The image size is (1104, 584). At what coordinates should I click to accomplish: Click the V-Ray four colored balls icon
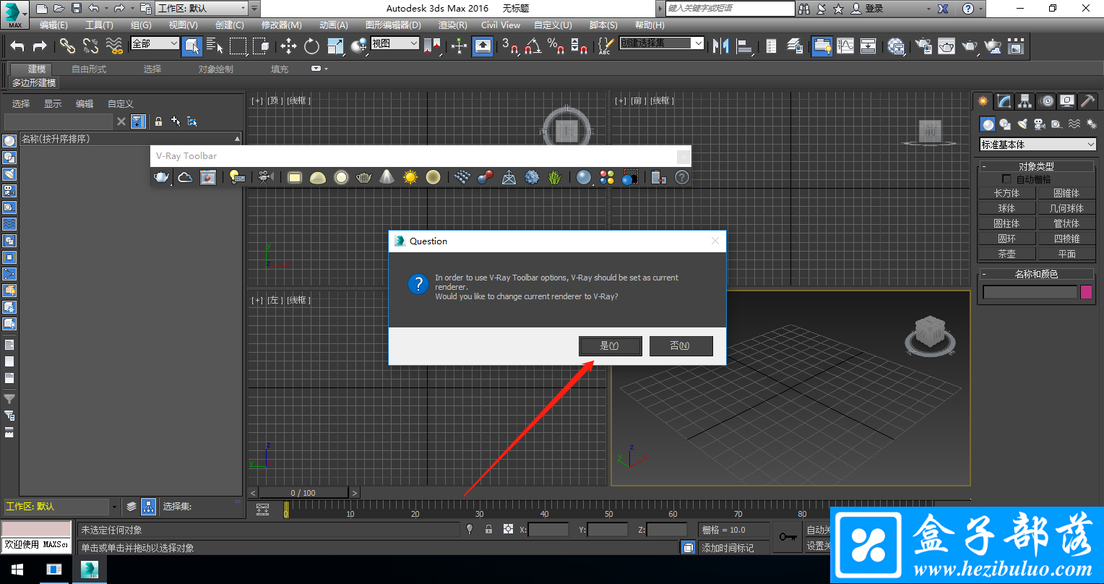[607, 177]
